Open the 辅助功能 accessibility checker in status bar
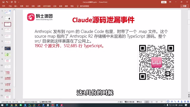This screenshot has width=190, height=107. [x=45, y=102]
